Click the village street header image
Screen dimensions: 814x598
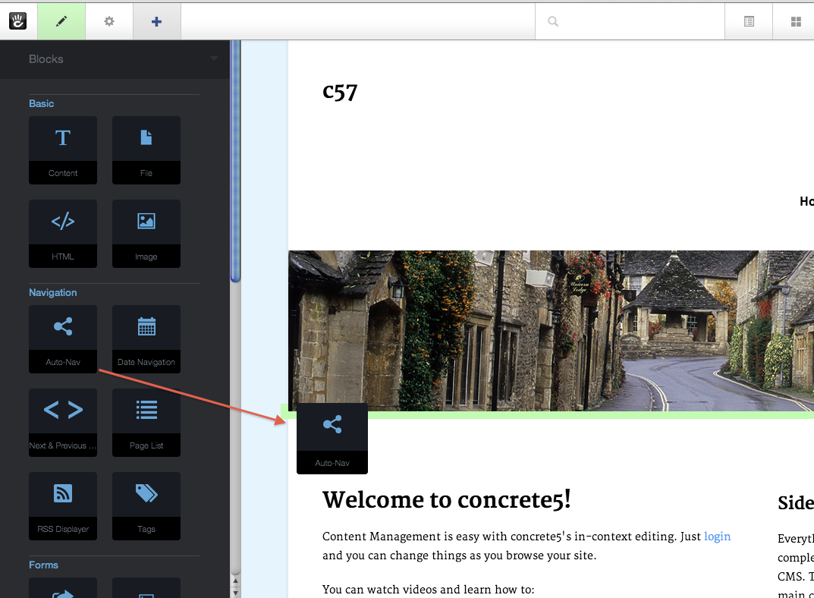coord(551,331)
